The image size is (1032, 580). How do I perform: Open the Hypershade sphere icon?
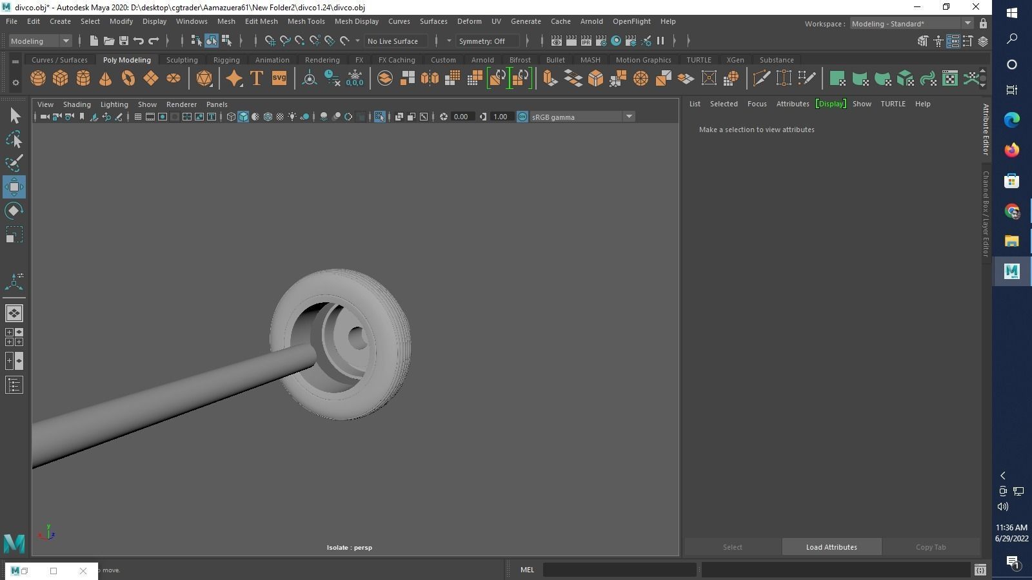[616, 41]
